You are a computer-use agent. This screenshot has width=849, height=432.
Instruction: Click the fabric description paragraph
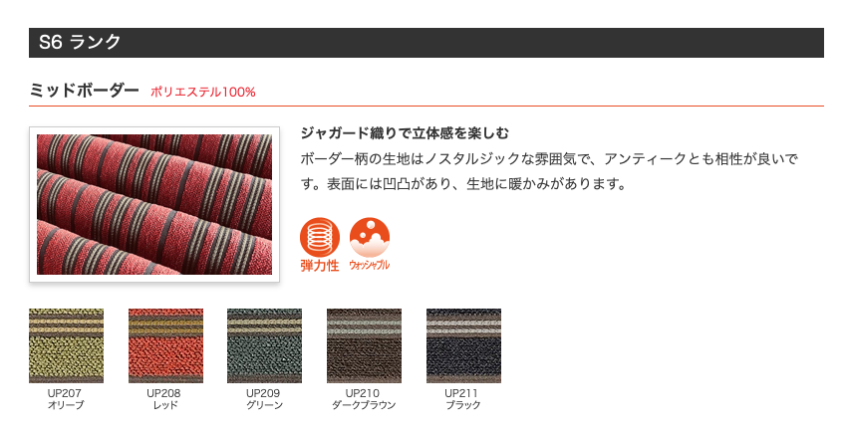tap(550, 171)
